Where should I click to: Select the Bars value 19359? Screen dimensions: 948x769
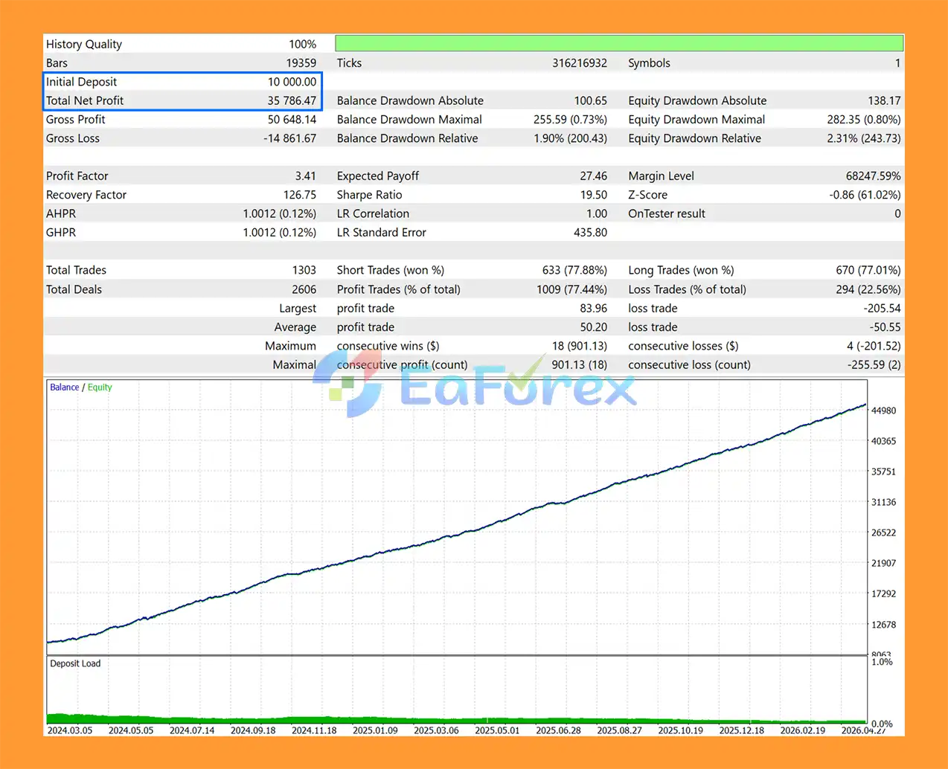[301, 63]
